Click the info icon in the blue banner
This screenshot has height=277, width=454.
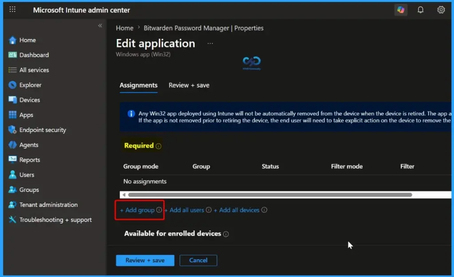coord(131,113)
